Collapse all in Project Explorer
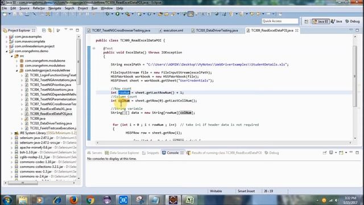 (x=44, y=30)
